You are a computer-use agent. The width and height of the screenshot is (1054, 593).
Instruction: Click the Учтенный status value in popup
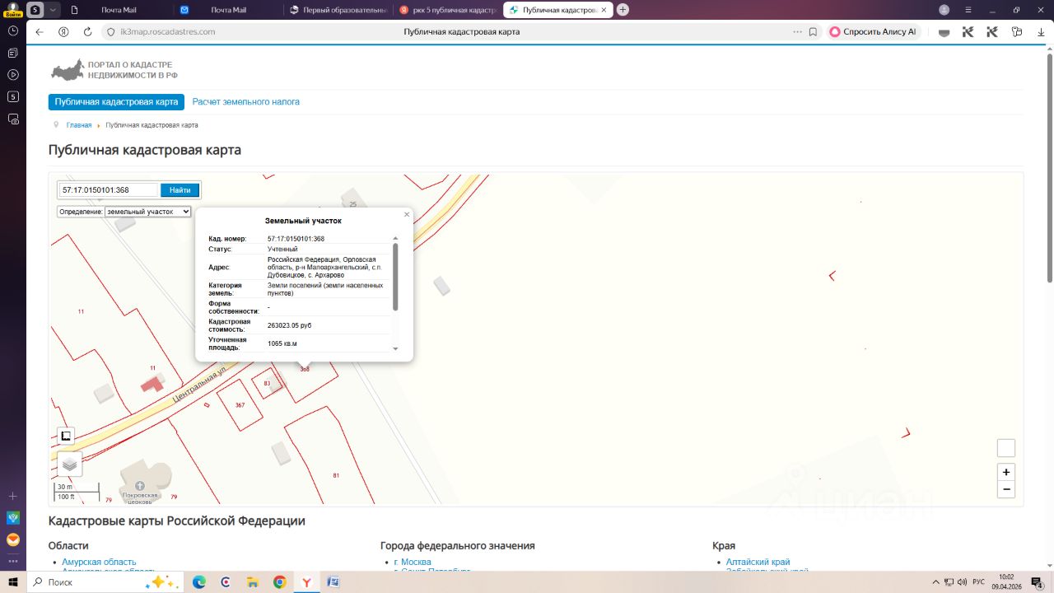pos(282,249)
